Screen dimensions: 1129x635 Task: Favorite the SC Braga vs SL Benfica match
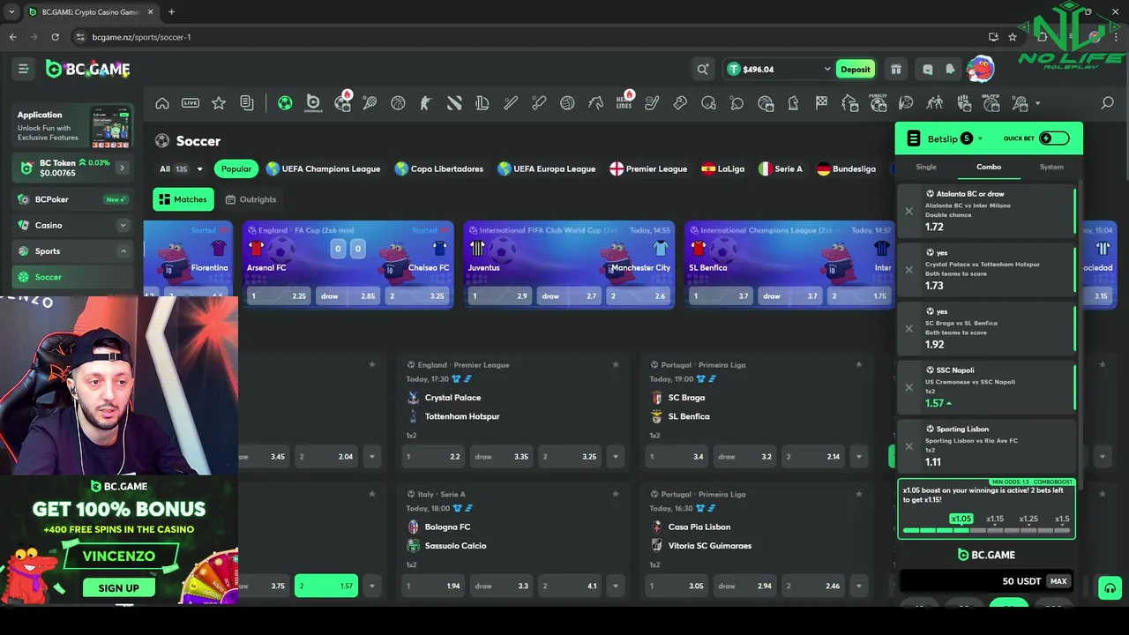(858, 364)
